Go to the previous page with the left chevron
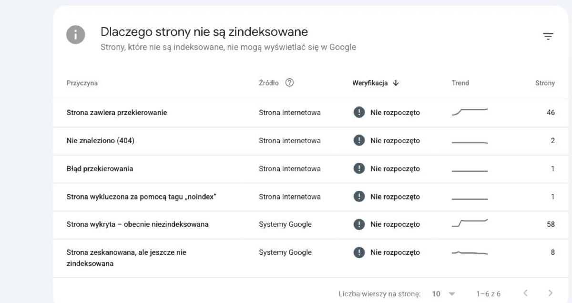 pyautogui.click(x=525, y=293)
